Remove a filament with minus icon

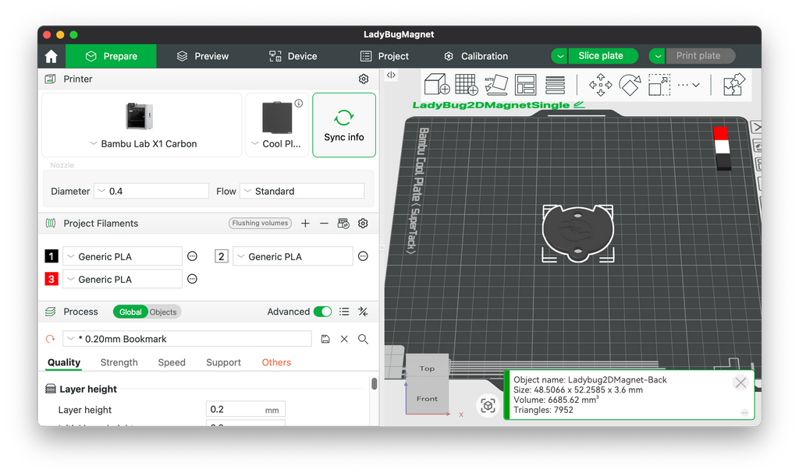[x=324, y=224]
